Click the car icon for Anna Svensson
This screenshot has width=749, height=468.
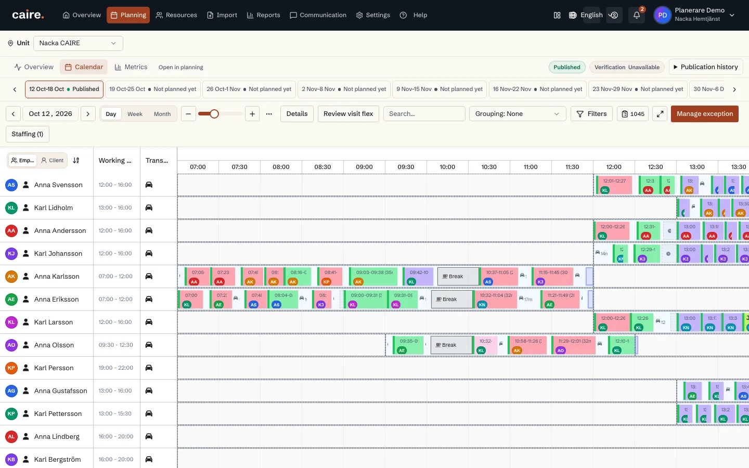tap(149, 185)
